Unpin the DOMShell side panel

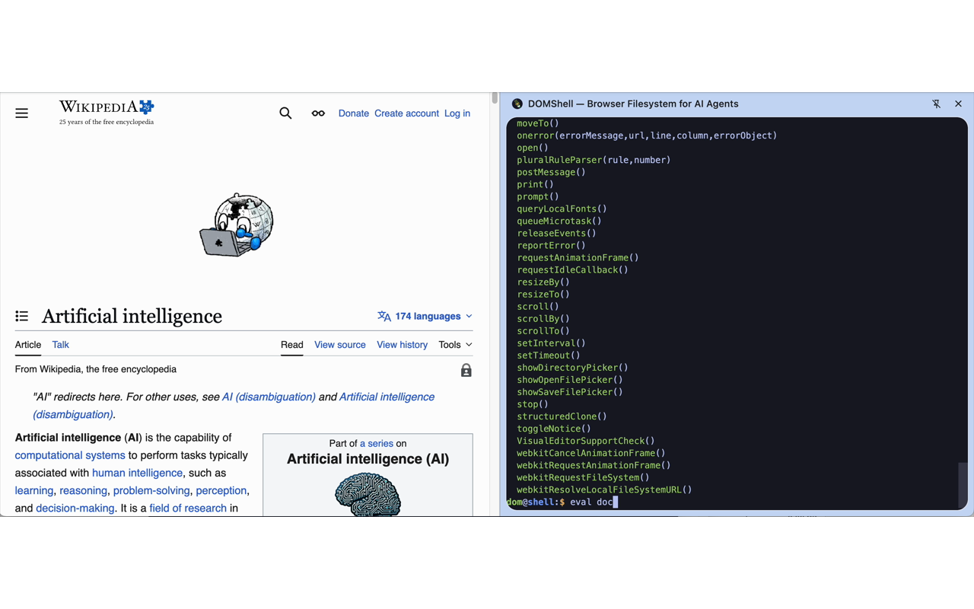[x=936, y=104]
